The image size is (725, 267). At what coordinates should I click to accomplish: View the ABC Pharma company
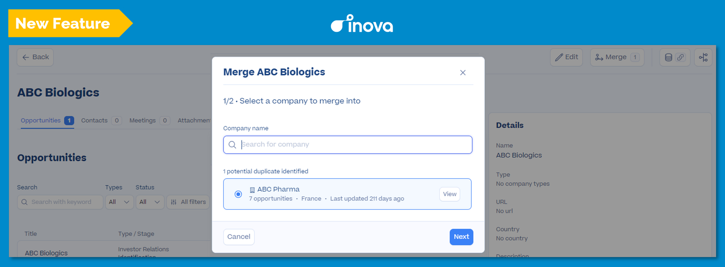coord(450,194)
